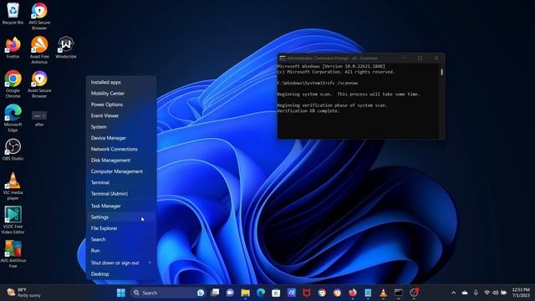Open the Recycle Bin desktop icon
The image size is (535, 301).
click(13, 13)
